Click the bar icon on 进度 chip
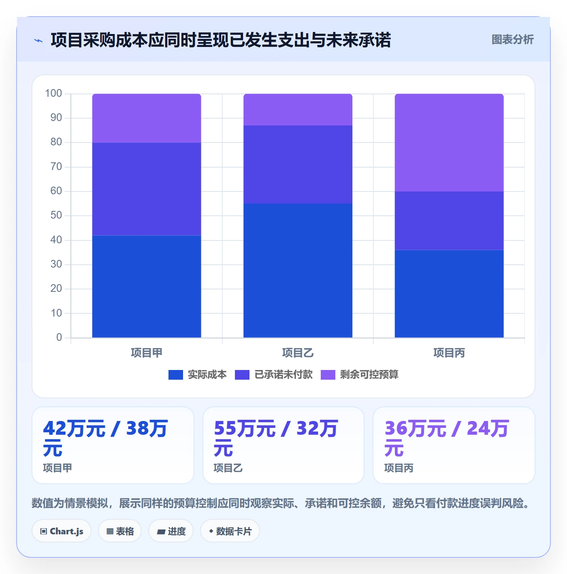This screenshot has height=574, width=567. 161,532
